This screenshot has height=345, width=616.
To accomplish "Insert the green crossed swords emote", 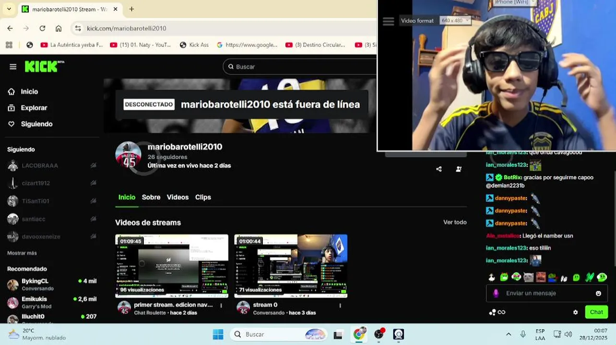I will click(x=589, y=277).
